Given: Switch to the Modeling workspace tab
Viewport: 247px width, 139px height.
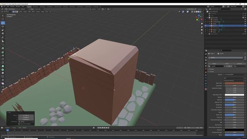Looking at the screenshot, I should click(36, 7).
